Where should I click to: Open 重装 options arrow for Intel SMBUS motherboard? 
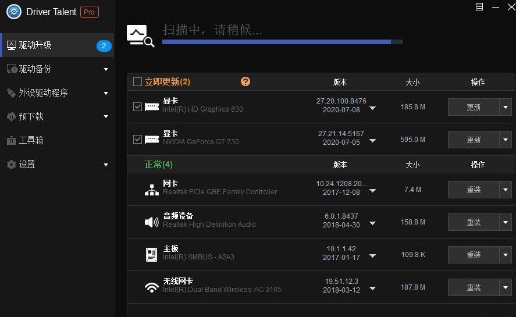506,255
